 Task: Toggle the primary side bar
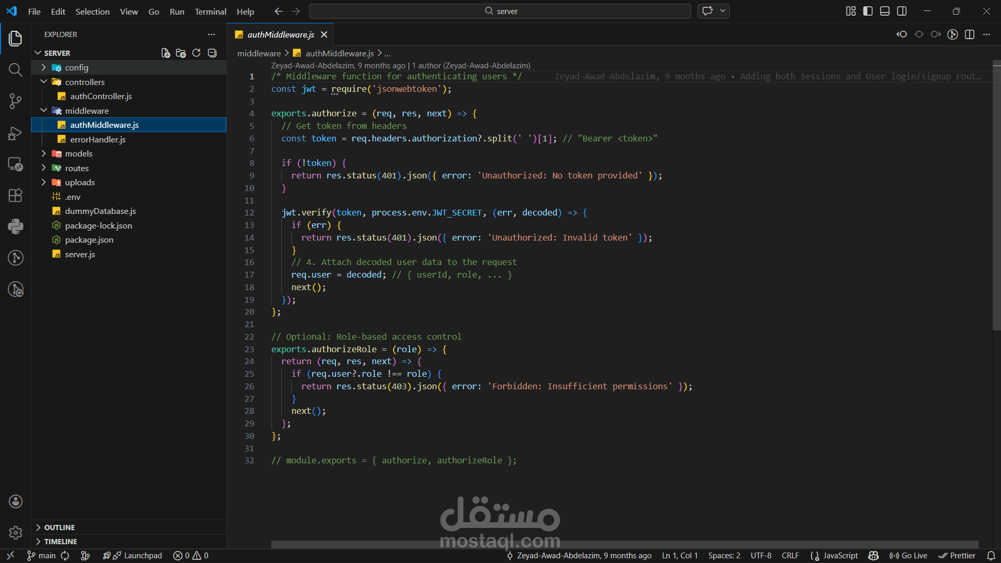tap(868, 11)
